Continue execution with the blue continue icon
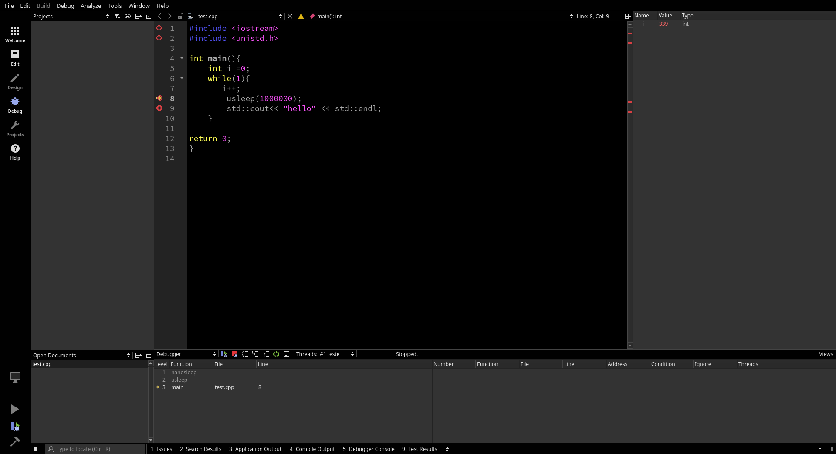The width and height of the screenshot is (836, 454). click(x=224, y=354)
